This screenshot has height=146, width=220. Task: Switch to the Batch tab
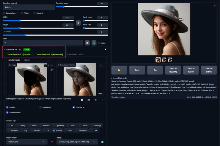tap(27, 60)
